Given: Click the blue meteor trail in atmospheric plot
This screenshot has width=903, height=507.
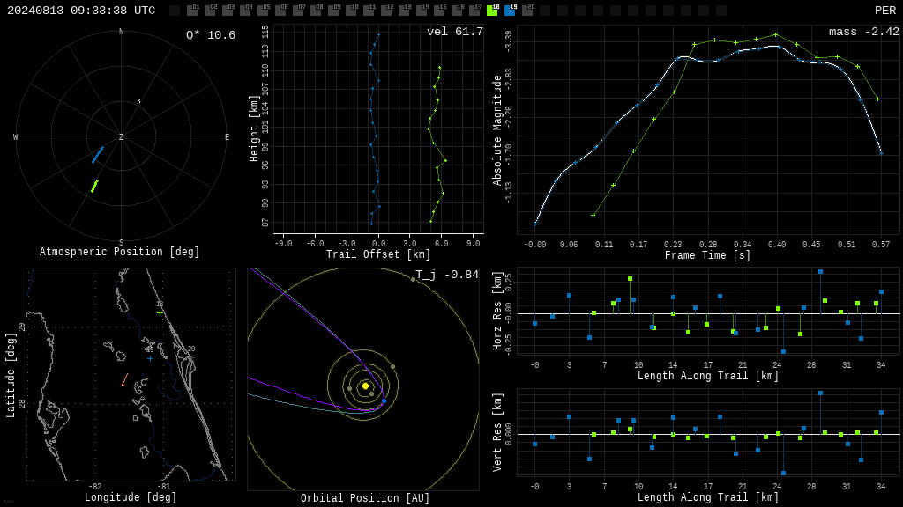Looking at the screenshot, I should (x=98, y=155).
